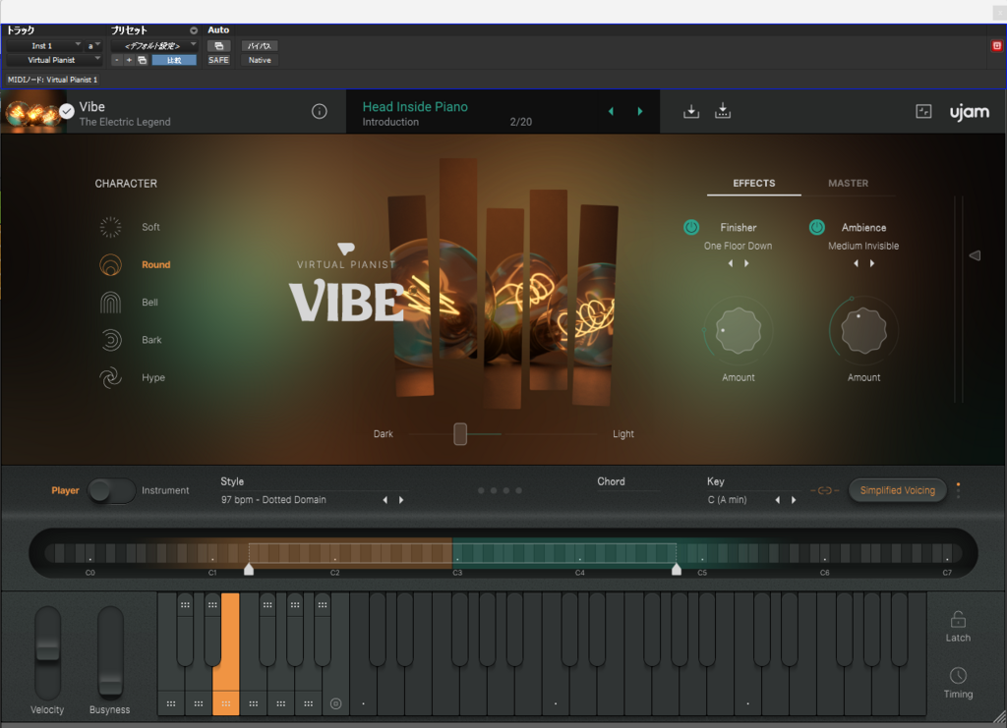
Task: Click the Native button
Action: tap(260, 60)
